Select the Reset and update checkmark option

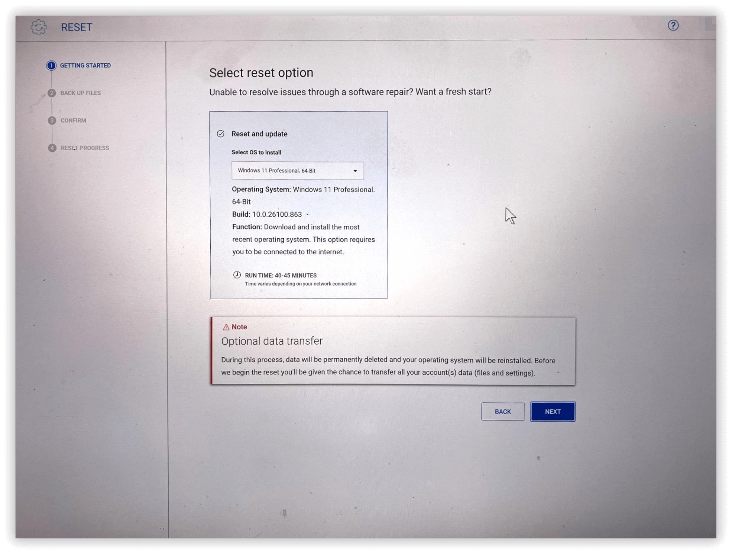pyautogui.click(x=221, y=134)
